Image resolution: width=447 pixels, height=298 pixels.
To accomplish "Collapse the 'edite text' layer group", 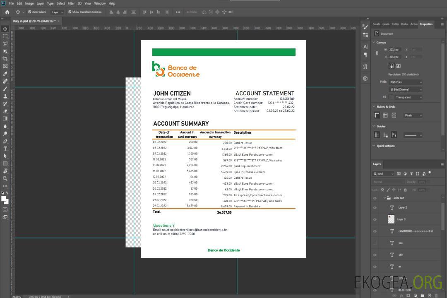I will tap(384, 198).
